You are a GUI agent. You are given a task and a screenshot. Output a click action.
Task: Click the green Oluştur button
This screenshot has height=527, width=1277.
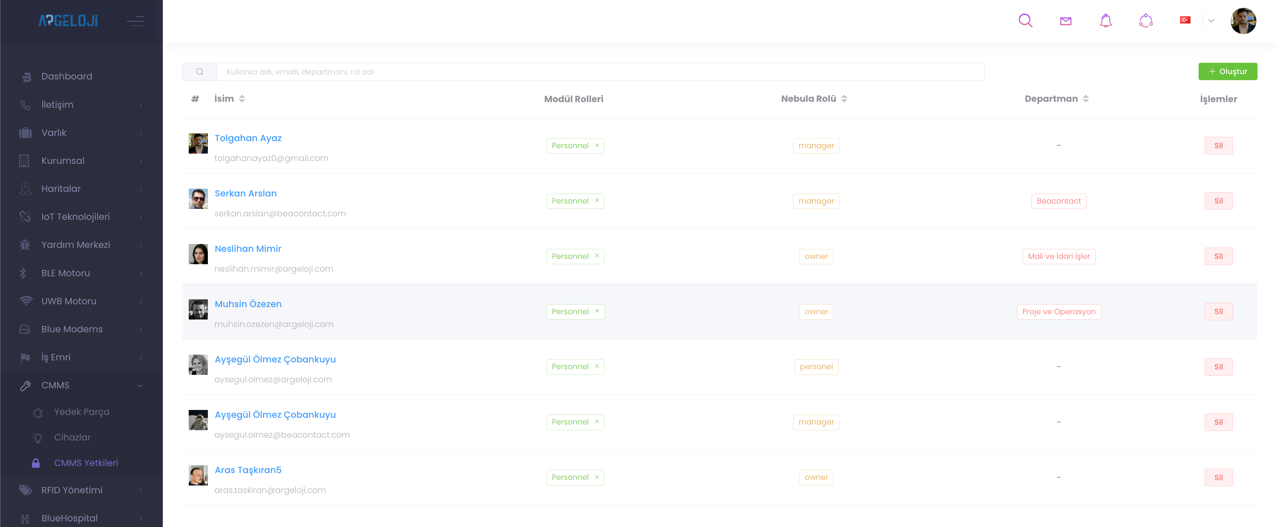click(1227, 71)
